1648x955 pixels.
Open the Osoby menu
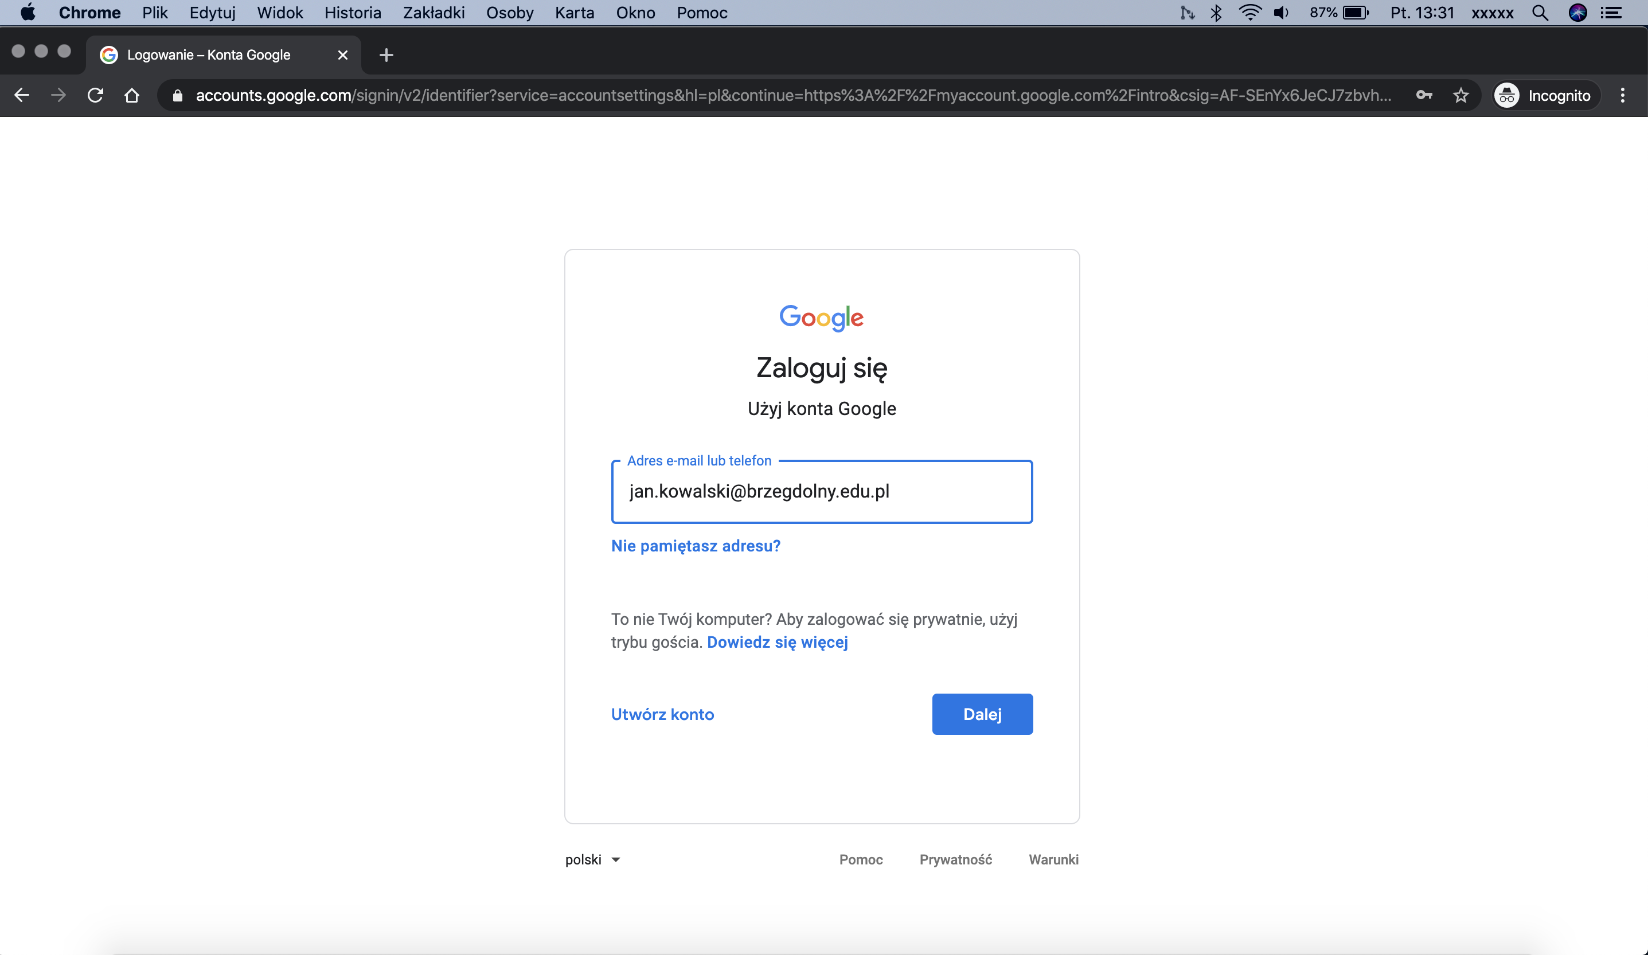509,13
